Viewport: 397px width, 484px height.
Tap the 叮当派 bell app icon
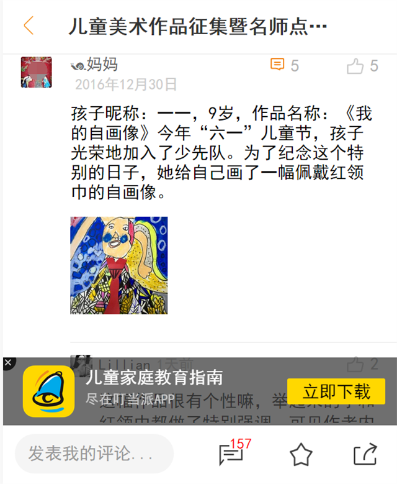tap(49, 391)
